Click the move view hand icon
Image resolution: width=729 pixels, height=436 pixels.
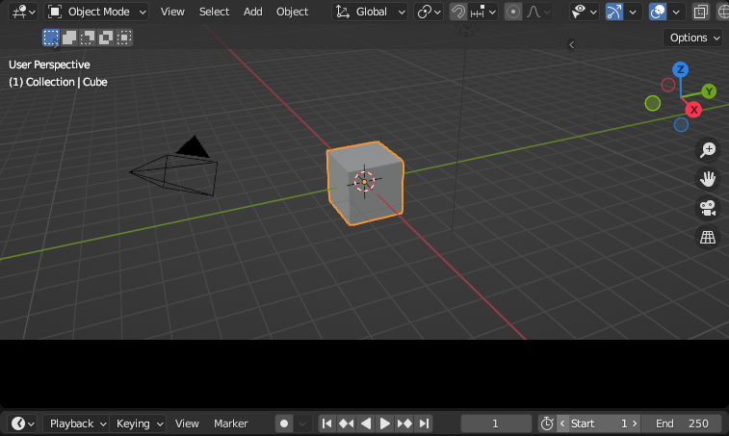click(x=708, y=179)
